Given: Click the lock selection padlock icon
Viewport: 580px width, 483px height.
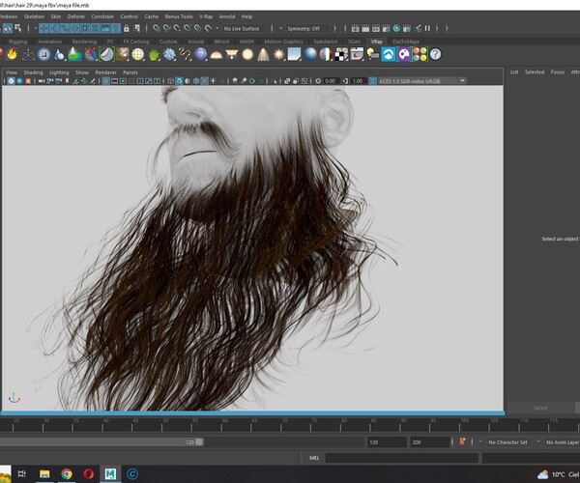Looking at the screenshot, I should pos(126,28).
